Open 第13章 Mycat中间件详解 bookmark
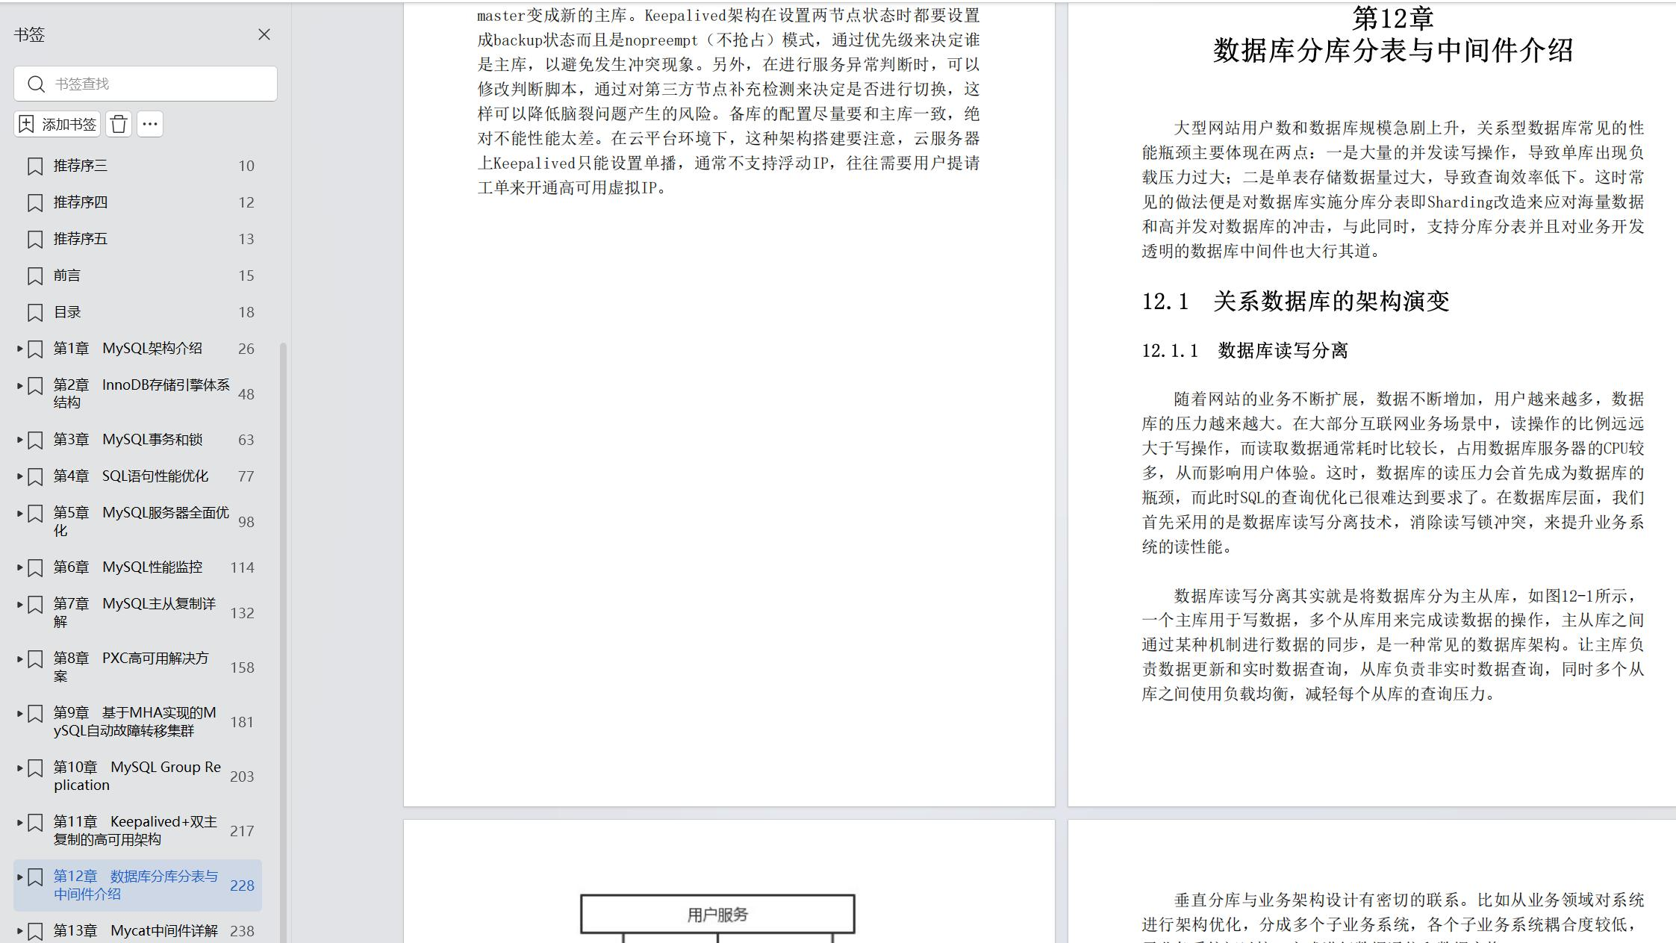 135,931
